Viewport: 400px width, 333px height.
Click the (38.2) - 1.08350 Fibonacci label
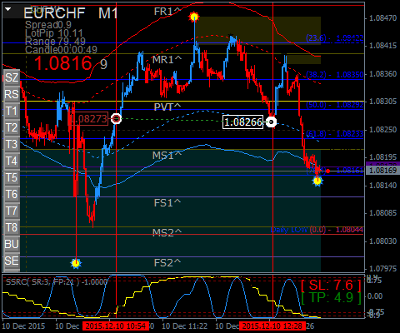tap(334, 75)
